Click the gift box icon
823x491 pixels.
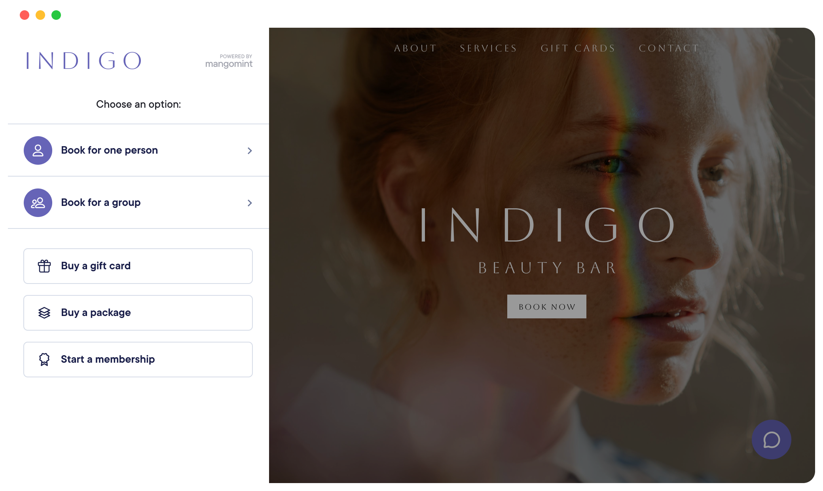coord(44,266)
